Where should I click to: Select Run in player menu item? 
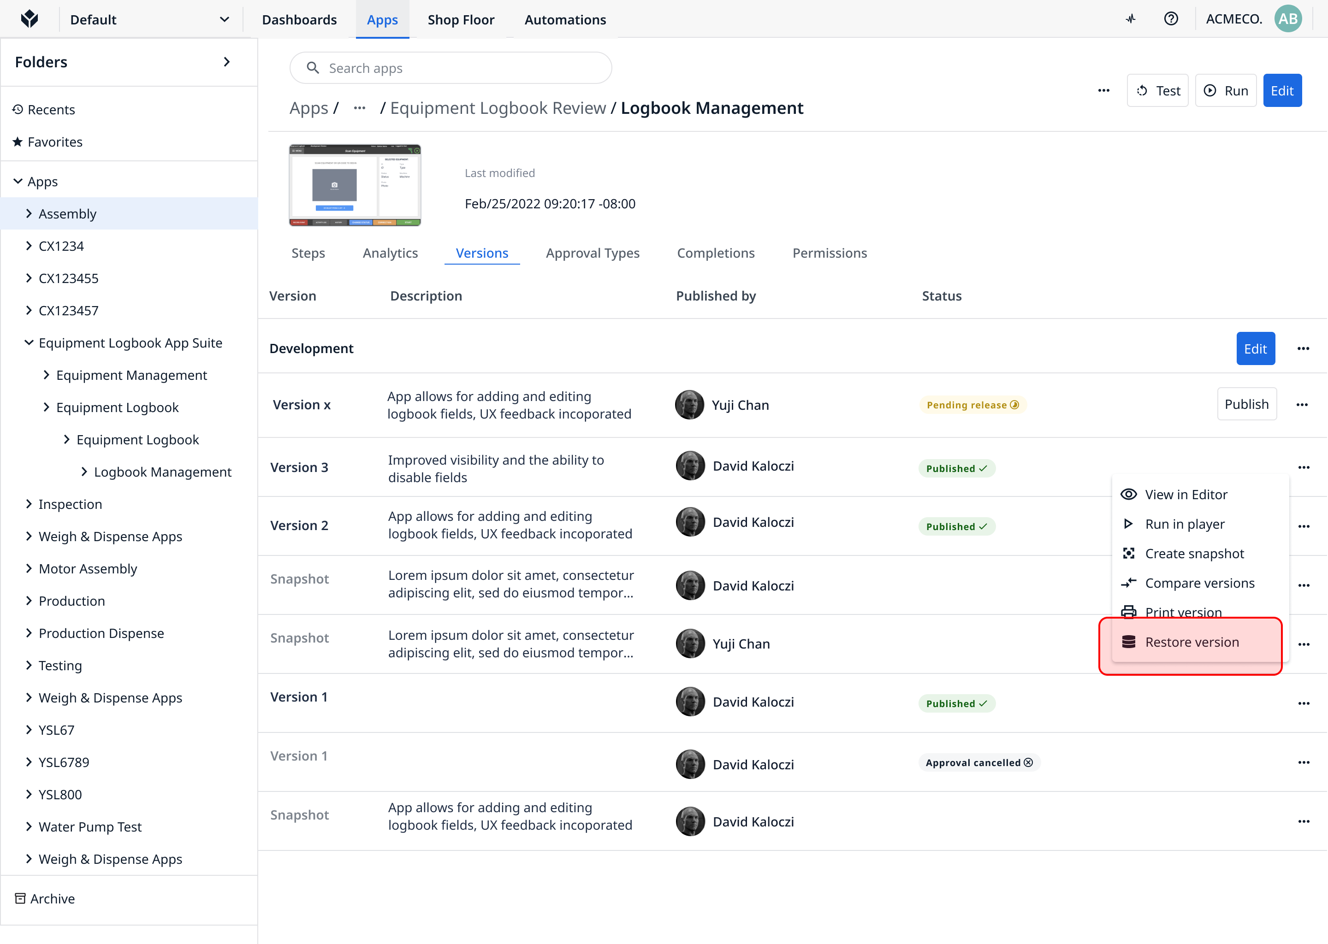click(x=1200, y=524)
